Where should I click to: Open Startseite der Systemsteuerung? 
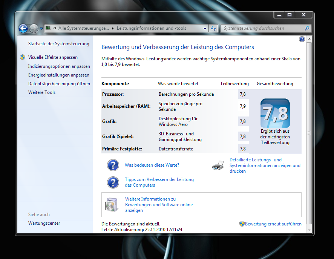(x=59, y=44)
